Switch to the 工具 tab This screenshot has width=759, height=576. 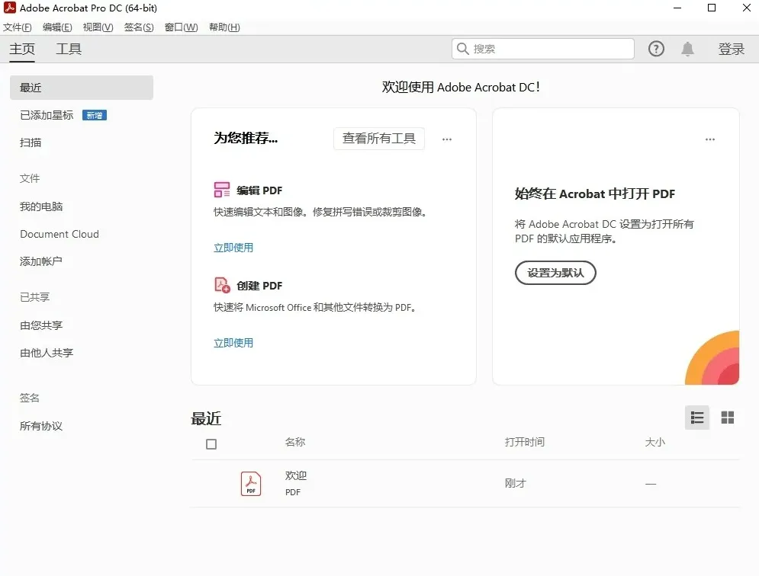click(69, 49)
